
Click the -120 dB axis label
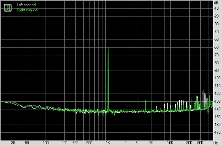(217, 94)
